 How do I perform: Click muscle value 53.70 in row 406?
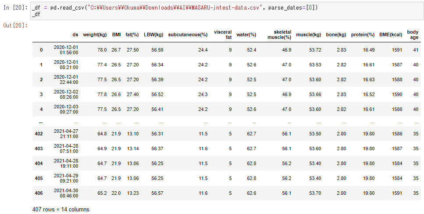pos(315,193)
